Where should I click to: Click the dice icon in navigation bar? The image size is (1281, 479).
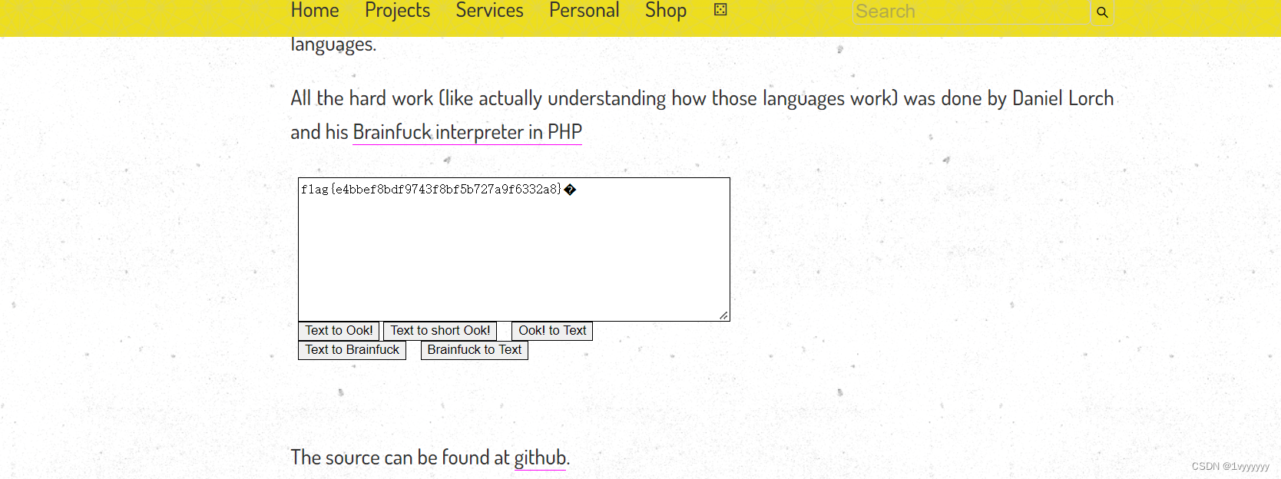(x=720, y=9)
